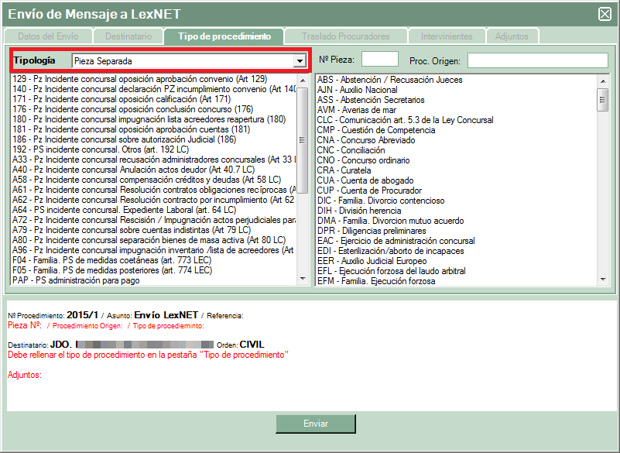Select PAP - PS administración para pago
The height and width of the screenshot is (453, 620).
(x=76, y=280)
